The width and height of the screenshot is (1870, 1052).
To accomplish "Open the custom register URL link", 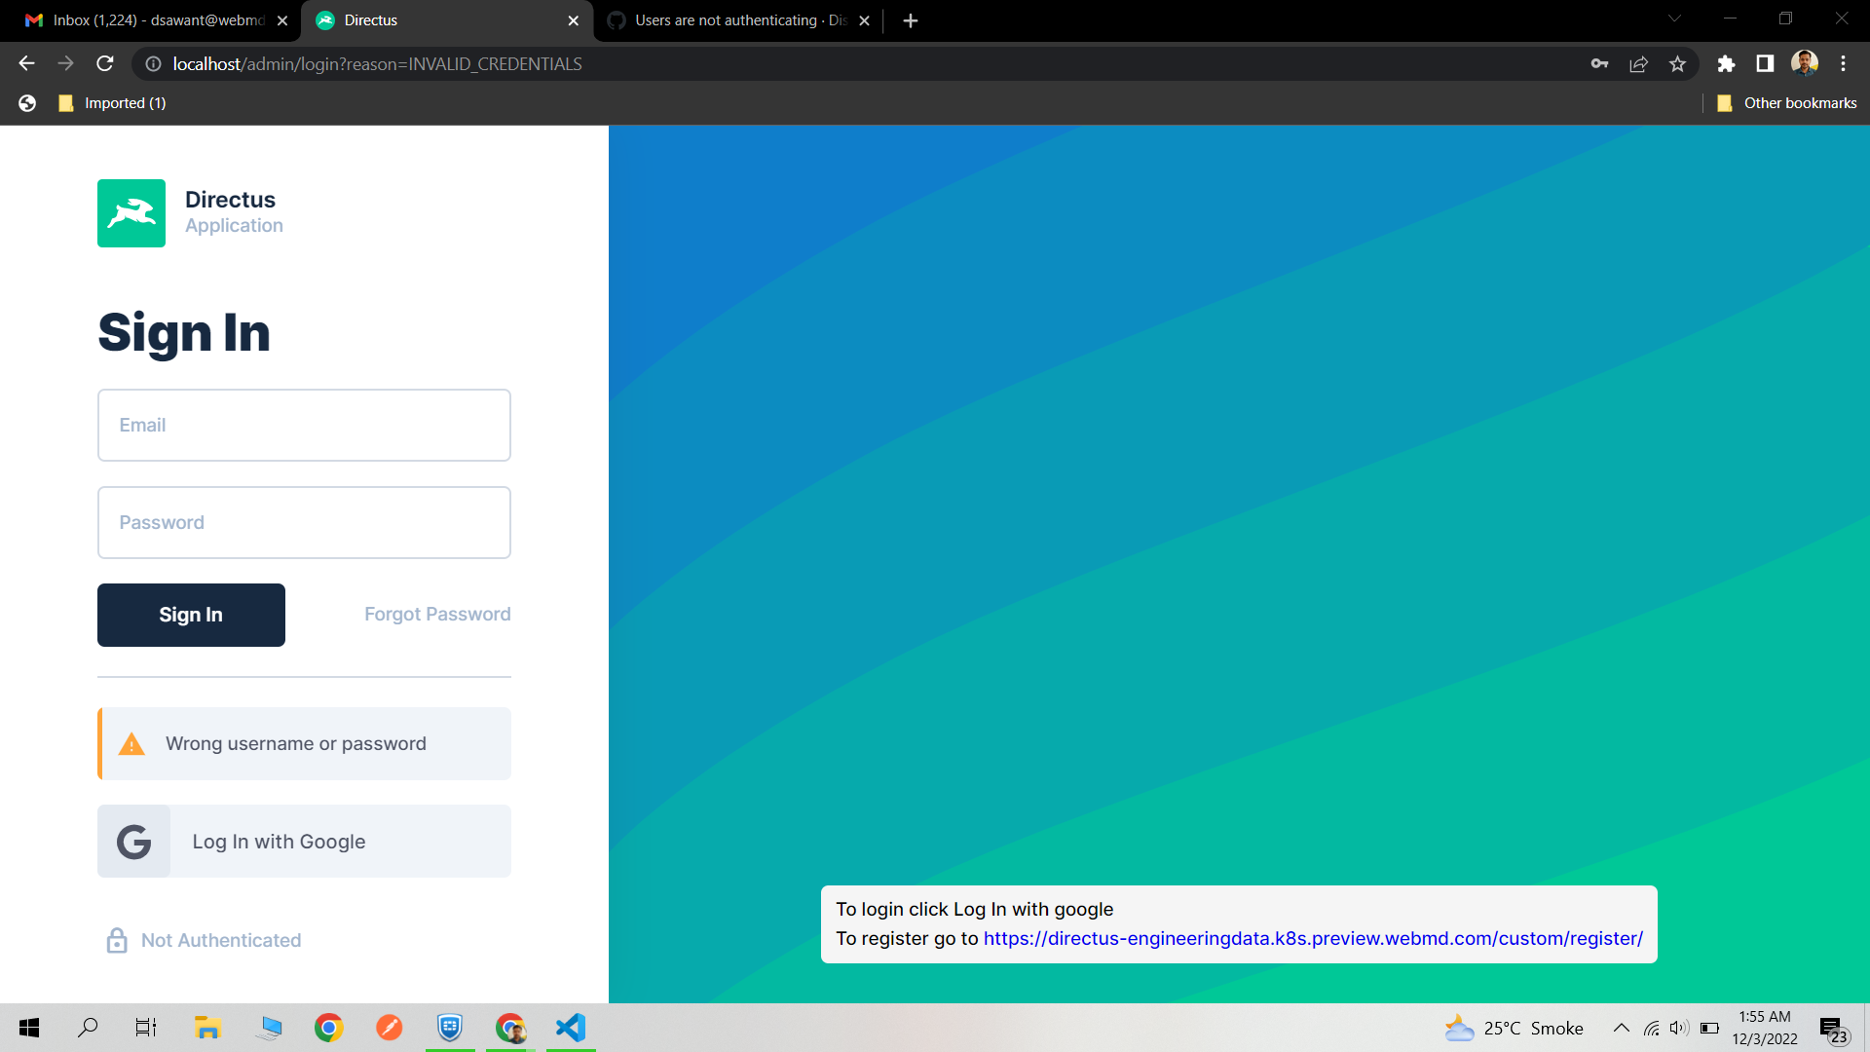I will point(1312,939).
